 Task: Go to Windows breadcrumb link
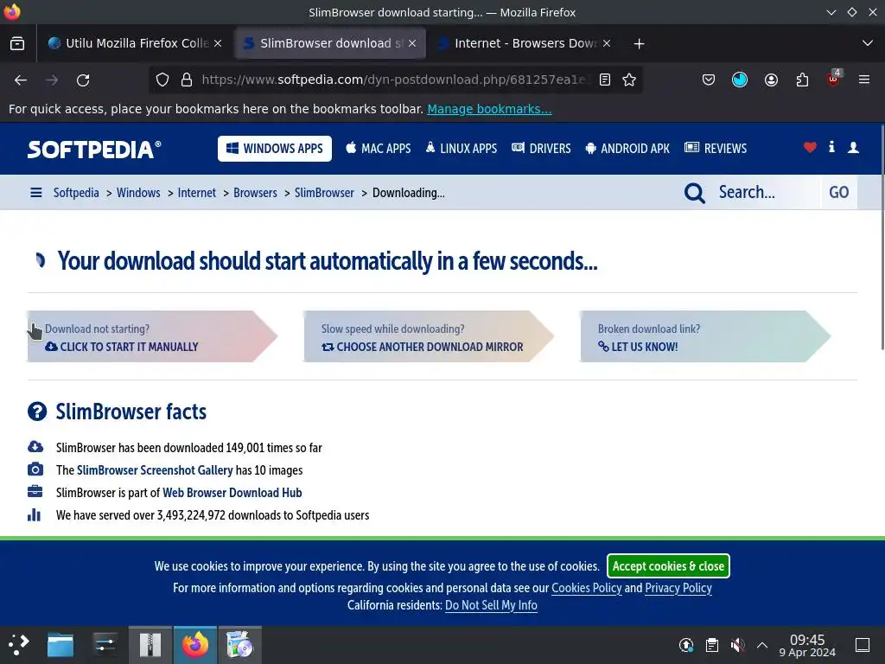tap(138, 193)
